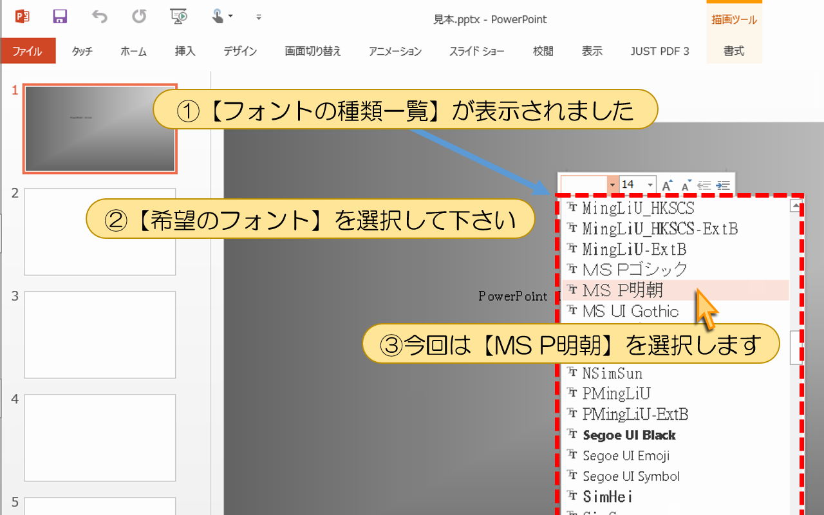824x515 pixels.
Task: Click the PowerPoint application icon
Action: pyautogui.click(x=23, y=17)
